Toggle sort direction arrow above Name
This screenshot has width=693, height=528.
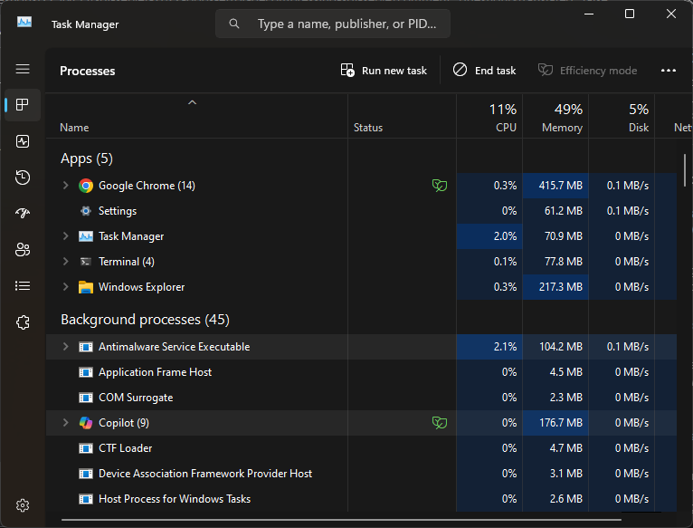pos(192,102)
